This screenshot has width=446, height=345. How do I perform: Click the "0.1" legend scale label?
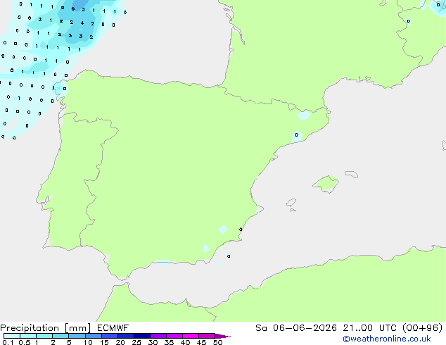pyautogui.click(x=8, y=342)
